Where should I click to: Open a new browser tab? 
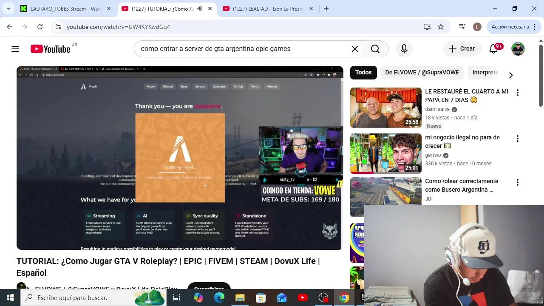(x=326, y=8)
